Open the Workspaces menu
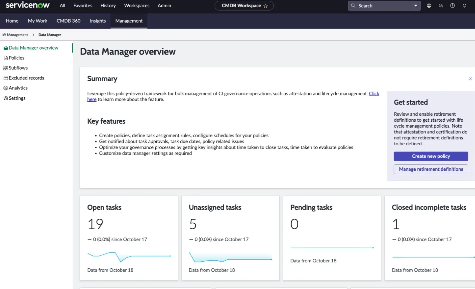The width and height of the screenshot is (475, 289). coord(137,6)
